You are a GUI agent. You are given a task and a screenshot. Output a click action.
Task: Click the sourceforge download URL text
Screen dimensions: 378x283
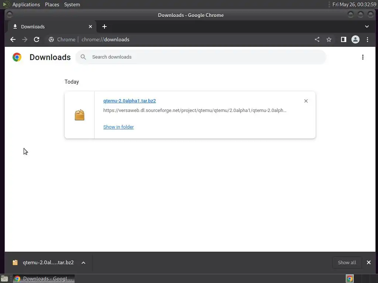195,111
